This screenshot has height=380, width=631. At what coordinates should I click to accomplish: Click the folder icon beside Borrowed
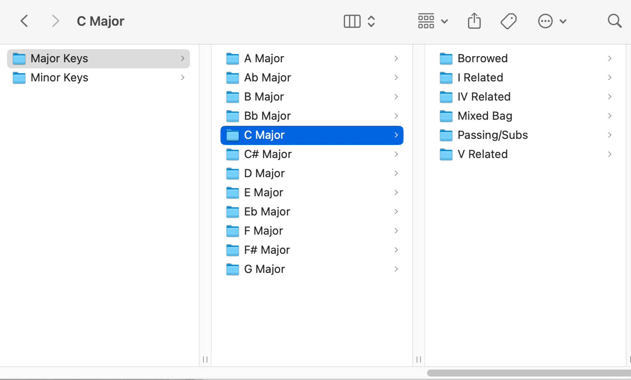tap(446, 58)
